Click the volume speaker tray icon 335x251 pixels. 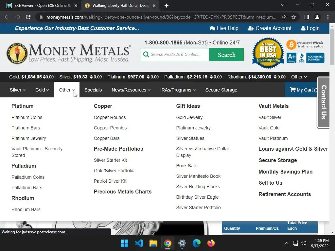tap(303, 243)
